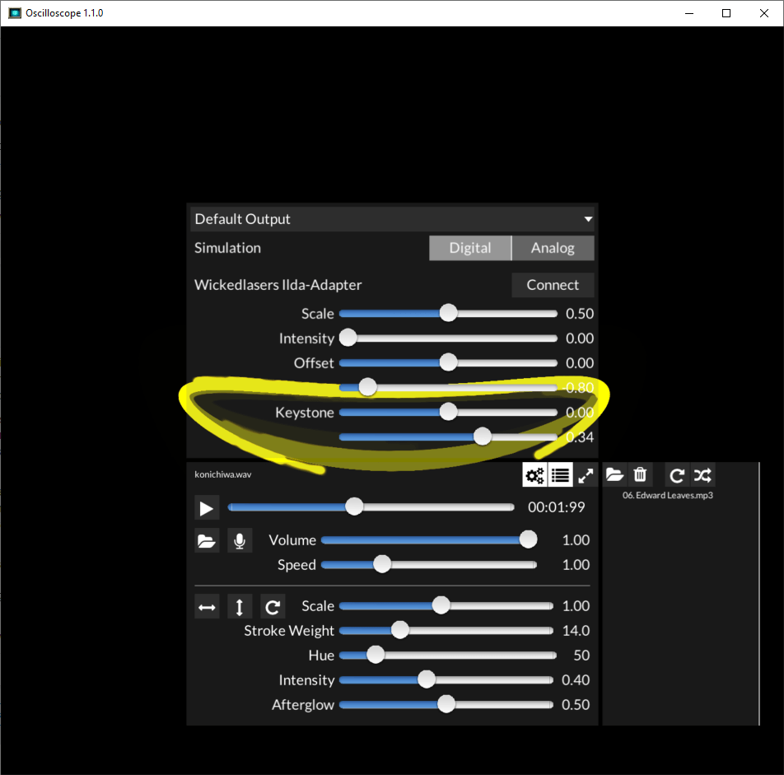Delete playlist item with trash icon
The height and width of the screenshot is (775, 784).
[640, 474]
